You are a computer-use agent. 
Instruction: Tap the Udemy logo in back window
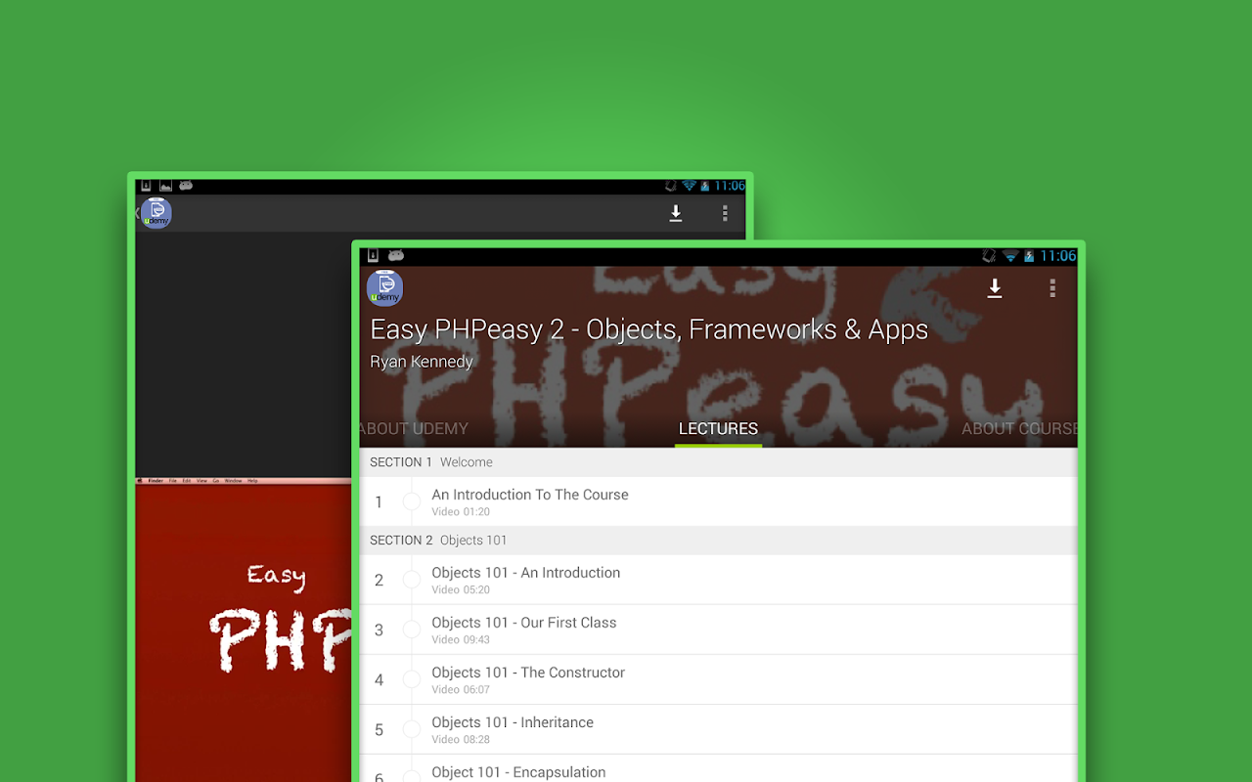156,213
